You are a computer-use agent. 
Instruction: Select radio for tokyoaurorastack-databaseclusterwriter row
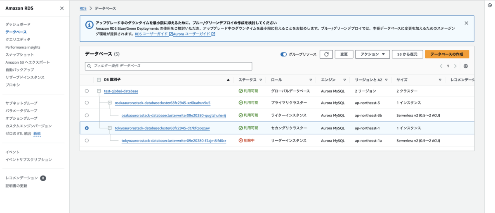pos(87,141)
